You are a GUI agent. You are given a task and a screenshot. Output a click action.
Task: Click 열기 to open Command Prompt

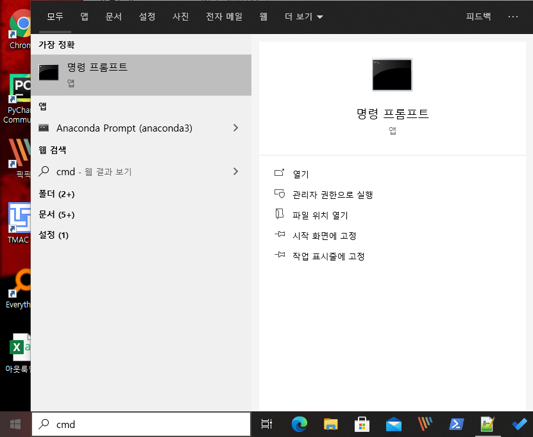(x=301, y=174)
